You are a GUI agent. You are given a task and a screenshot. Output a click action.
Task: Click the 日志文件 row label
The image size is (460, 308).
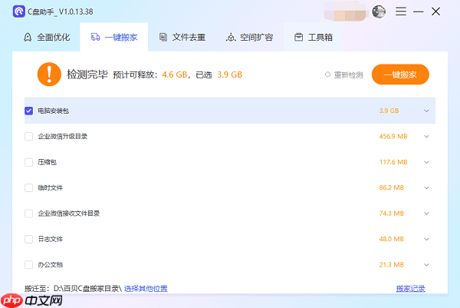point(50,239)
